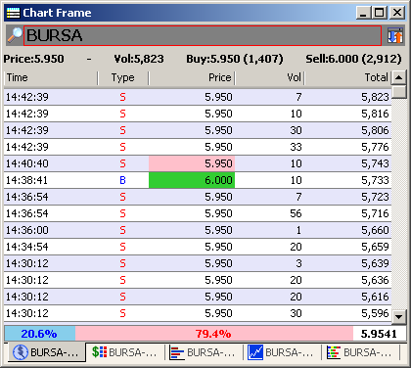Sort by the Price column header
Screen dimensions: 411x368
click(x=192, y=78)
